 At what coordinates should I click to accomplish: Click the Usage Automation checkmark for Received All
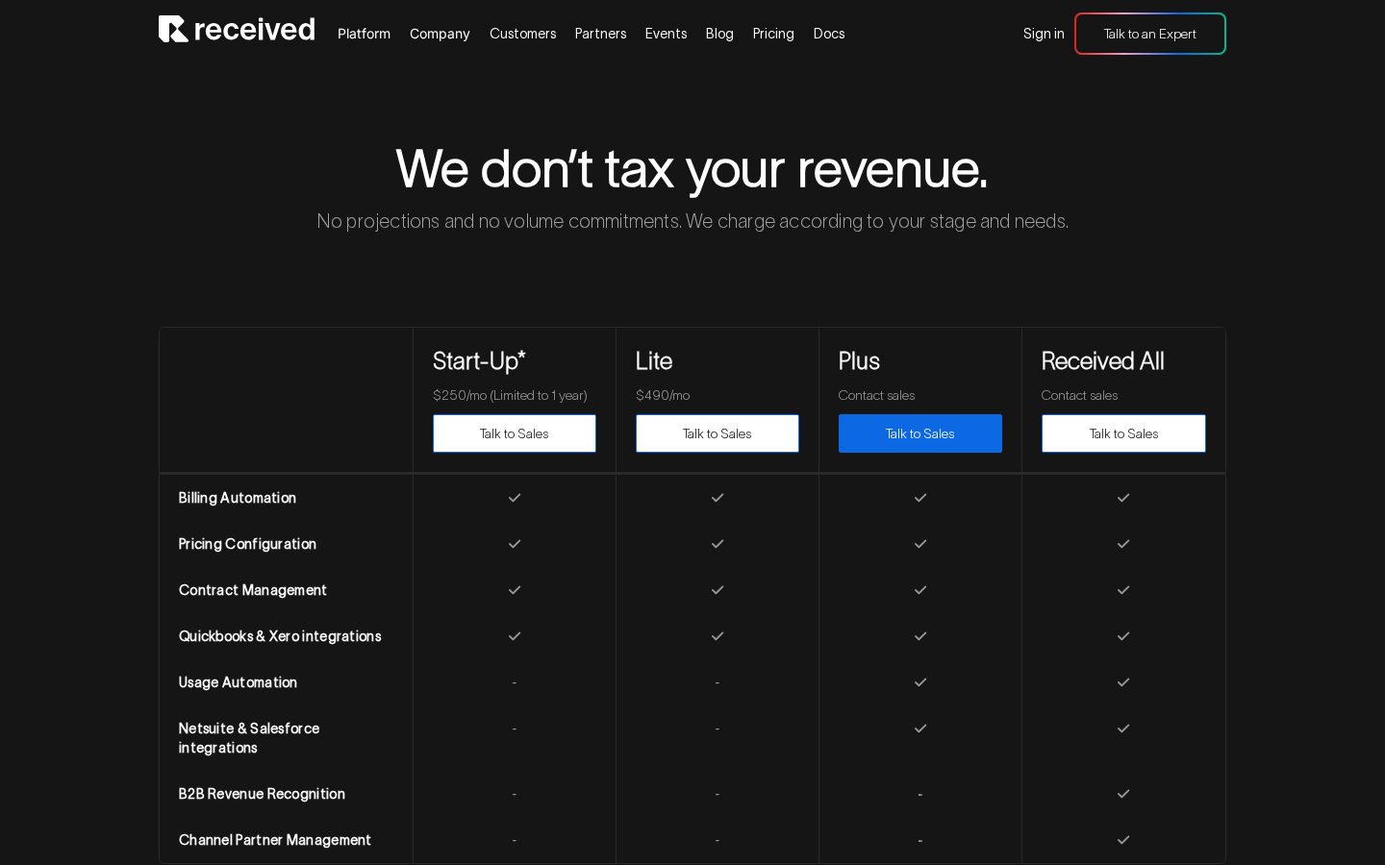[x=1123, y=682]
